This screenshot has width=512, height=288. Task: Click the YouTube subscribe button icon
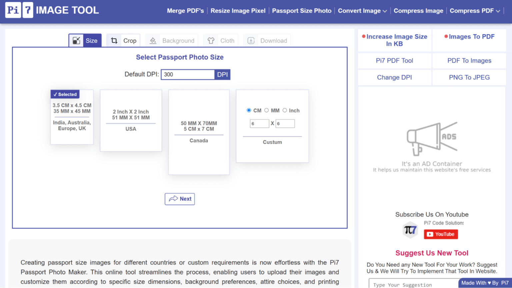click(441, 234)
